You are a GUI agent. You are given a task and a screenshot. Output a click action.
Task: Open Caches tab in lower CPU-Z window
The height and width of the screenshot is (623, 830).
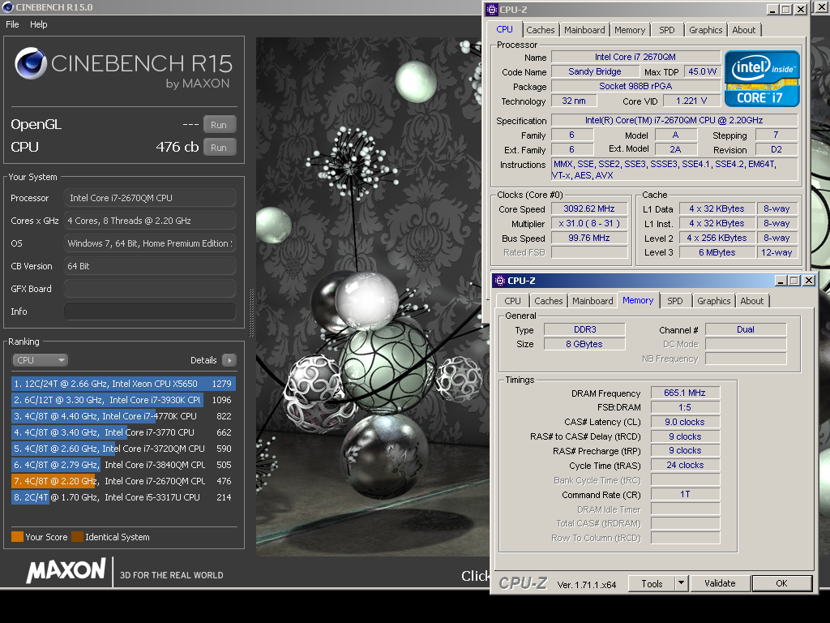(549, 301)
